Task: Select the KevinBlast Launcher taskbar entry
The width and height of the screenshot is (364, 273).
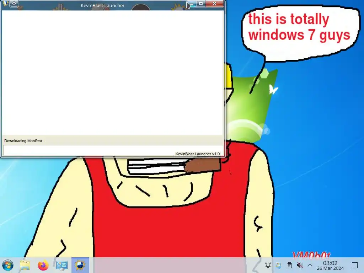Action: pos(80,265)
